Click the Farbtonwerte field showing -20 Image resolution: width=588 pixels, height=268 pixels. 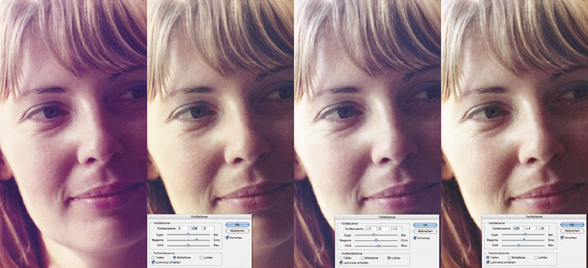544,228
